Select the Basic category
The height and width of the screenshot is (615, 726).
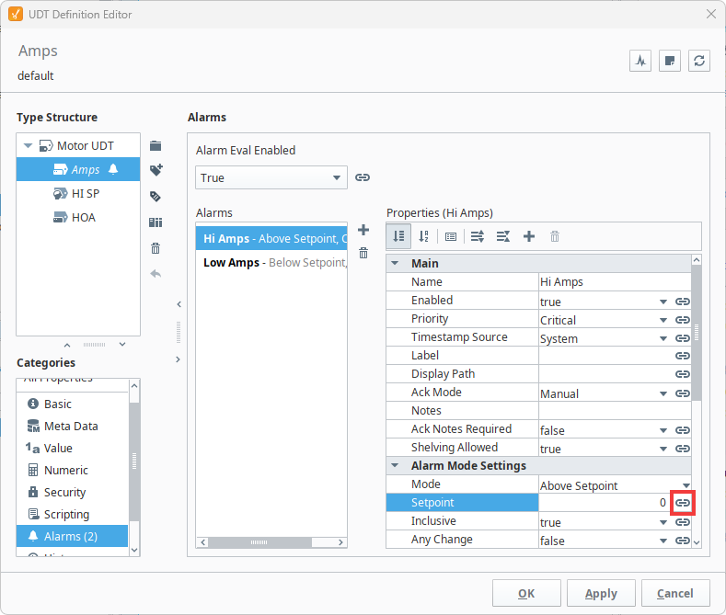(x=72, y=404)
